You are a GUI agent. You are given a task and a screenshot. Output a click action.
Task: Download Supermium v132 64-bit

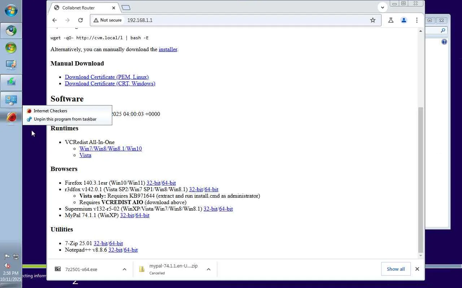click(x=226, y=209)
